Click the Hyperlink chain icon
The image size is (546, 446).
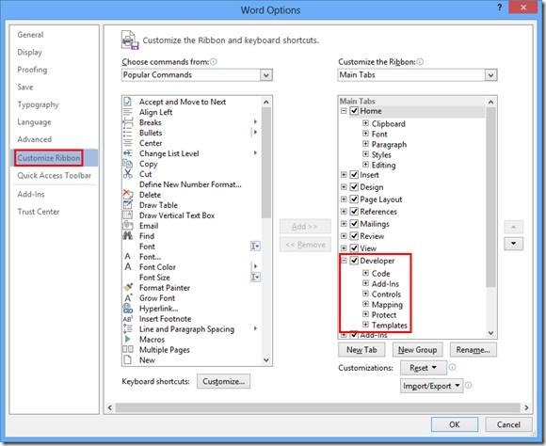(128, 309)
